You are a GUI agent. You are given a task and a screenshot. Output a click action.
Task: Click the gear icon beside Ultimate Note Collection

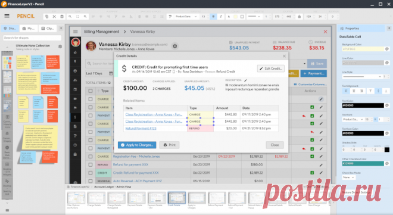60,46
